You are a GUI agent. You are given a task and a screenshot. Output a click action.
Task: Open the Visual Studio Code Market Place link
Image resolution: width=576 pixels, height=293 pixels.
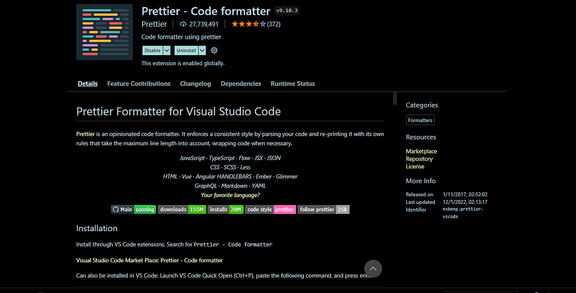pyautogui.click(x=149, y=260)
